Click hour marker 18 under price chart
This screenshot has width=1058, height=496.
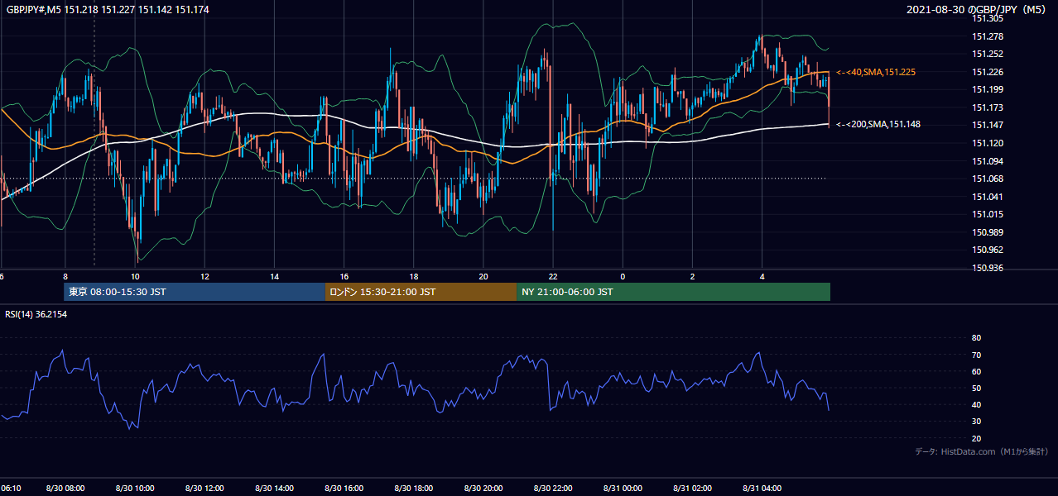(413, 277)
